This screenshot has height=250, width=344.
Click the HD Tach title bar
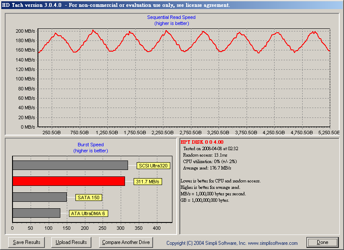pyautogui.click(x=172, y=5)
